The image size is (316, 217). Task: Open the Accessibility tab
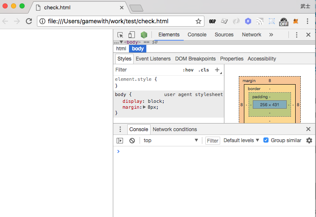click(x=262, y=59)
